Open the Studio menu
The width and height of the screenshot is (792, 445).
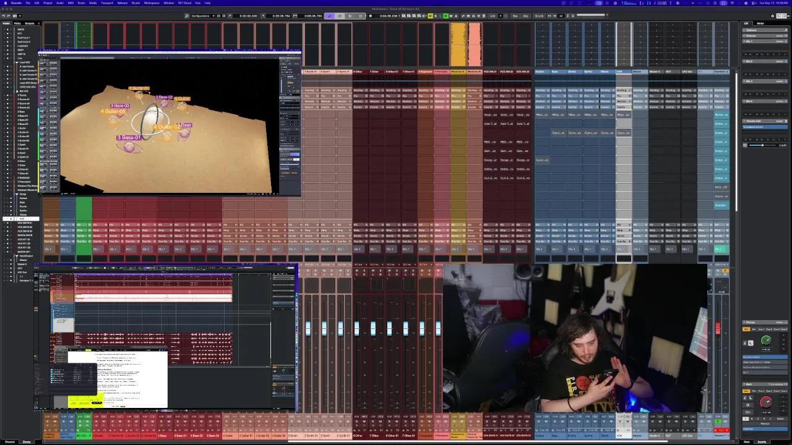(136, 2)
